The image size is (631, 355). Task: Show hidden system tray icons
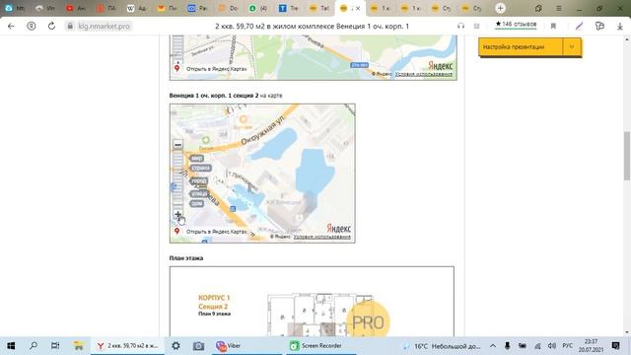[493, 346]
